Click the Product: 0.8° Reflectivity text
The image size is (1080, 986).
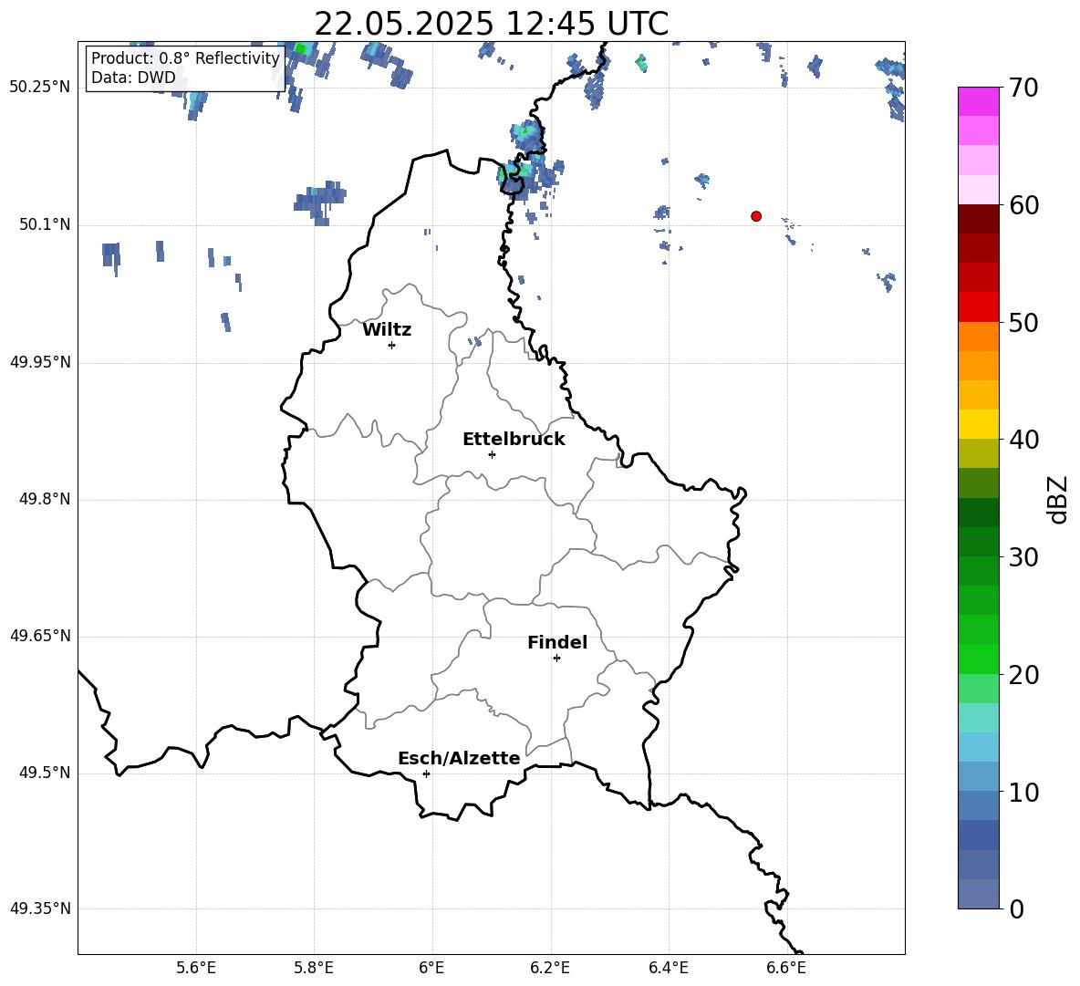pyautogui.click(x=185, y=58)
